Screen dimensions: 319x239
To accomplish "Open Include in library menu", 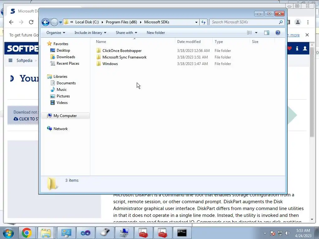I will [x=90, y=33].
